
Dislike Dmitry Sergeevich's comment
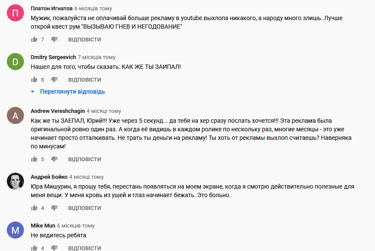54,80
